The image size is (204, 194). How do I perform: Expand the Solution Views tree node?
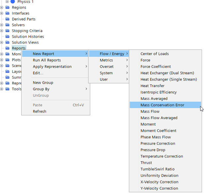[2, 42]
